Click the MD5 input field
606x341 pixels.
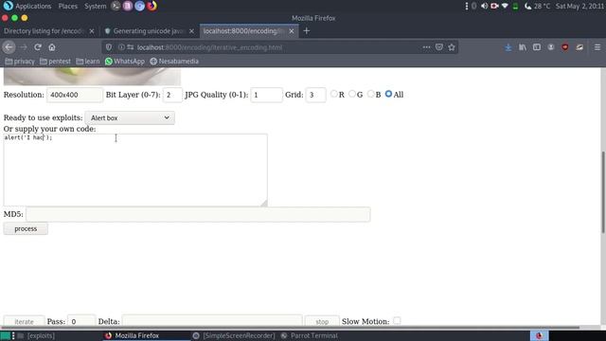[198, 214]
